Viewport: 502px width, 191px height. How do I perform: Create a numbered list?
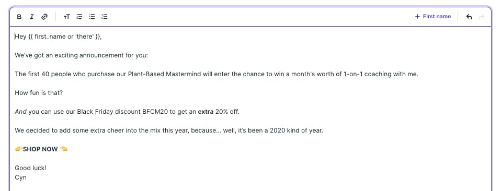(105, 17)
